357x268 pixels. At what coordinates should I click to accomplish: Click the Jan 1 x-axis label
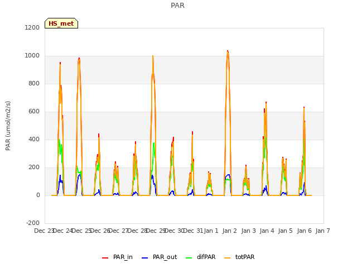coord(211,231)
